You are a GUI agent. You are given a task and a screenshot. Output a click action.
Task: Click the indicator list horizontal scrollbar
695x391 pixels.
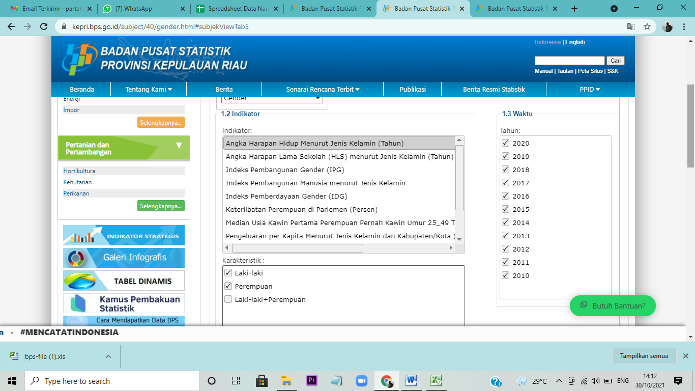298,248
